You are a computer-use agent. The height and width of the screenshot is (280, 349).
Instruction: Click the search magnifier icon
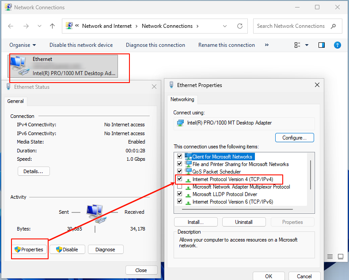333,26
